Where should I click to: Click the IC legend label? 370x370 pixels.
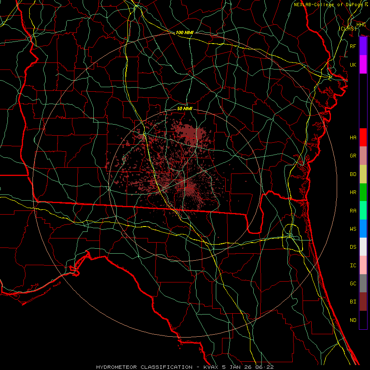353,266
